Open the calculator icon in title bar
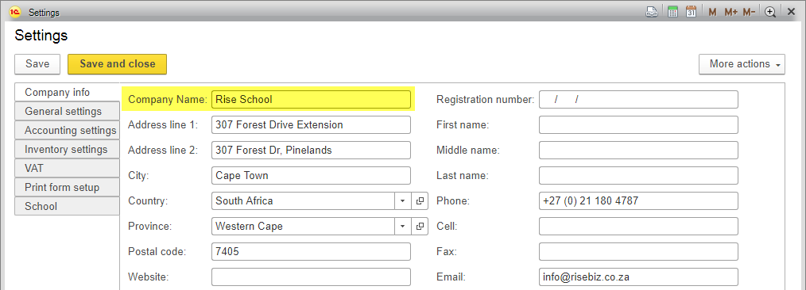 (x=672, y=13)
